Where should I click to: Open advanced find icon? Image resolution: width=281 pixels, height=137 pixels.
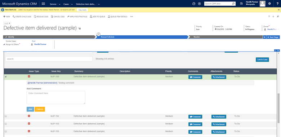point(241,4)
